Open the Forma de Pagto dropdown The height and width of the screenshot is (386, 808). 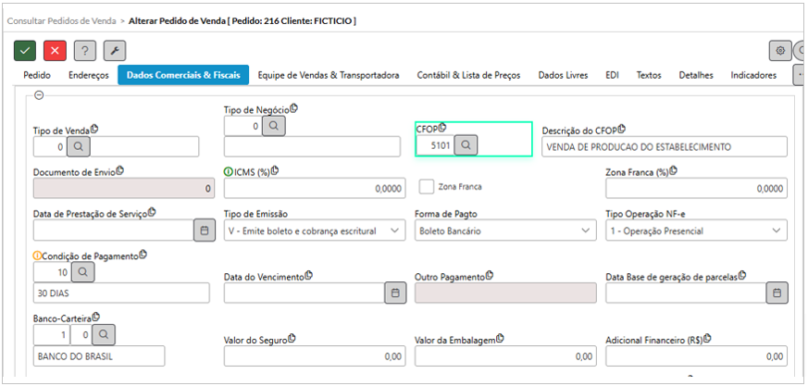(505, 230)
